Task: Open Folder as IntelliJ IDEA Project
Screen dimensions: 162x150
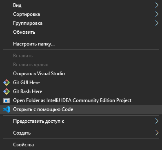Action: click(81, 100)
